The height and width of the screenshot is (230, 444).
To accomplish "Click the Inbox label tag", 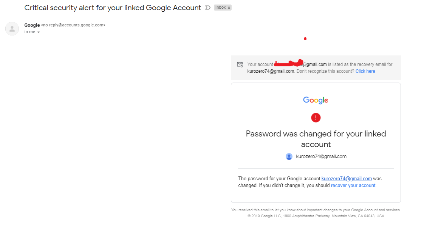I will point(221,8).
